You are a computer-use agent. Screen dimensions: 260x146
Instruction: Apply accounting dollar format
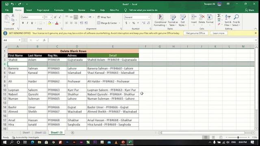[126, 23]
